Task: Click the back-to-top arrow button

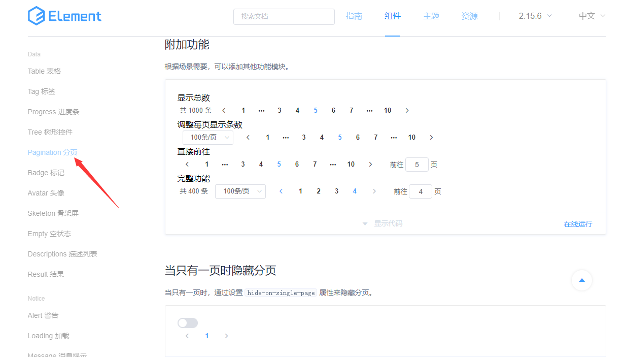Action: point(582,280)
